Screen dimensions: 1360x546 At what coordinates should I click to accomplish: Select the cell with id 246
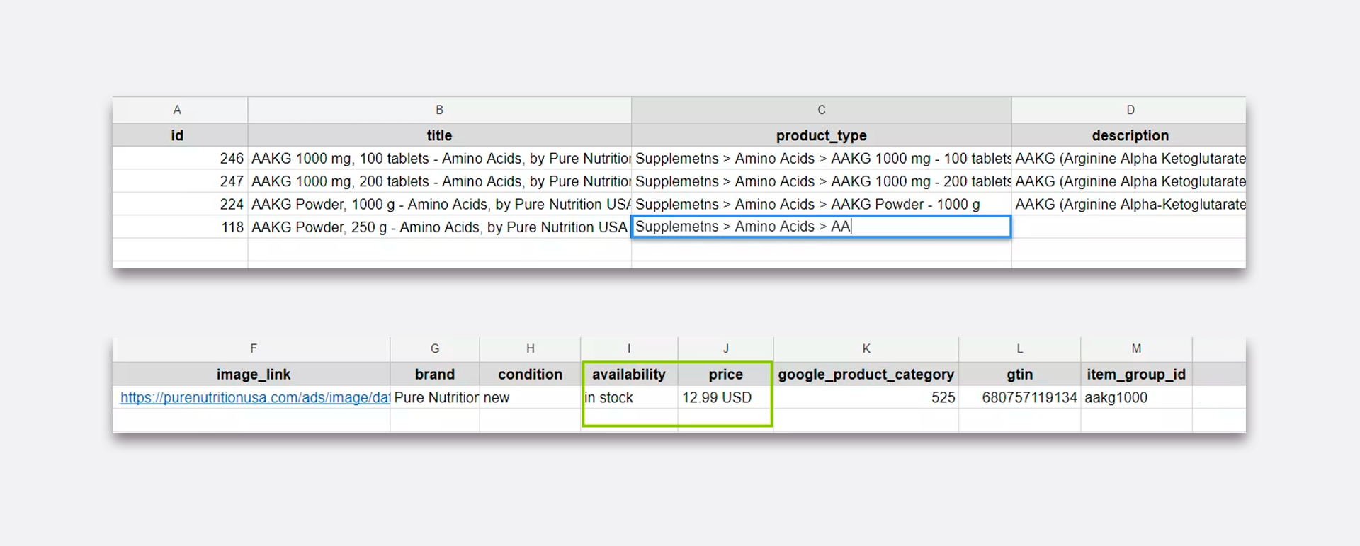(180, 159)
